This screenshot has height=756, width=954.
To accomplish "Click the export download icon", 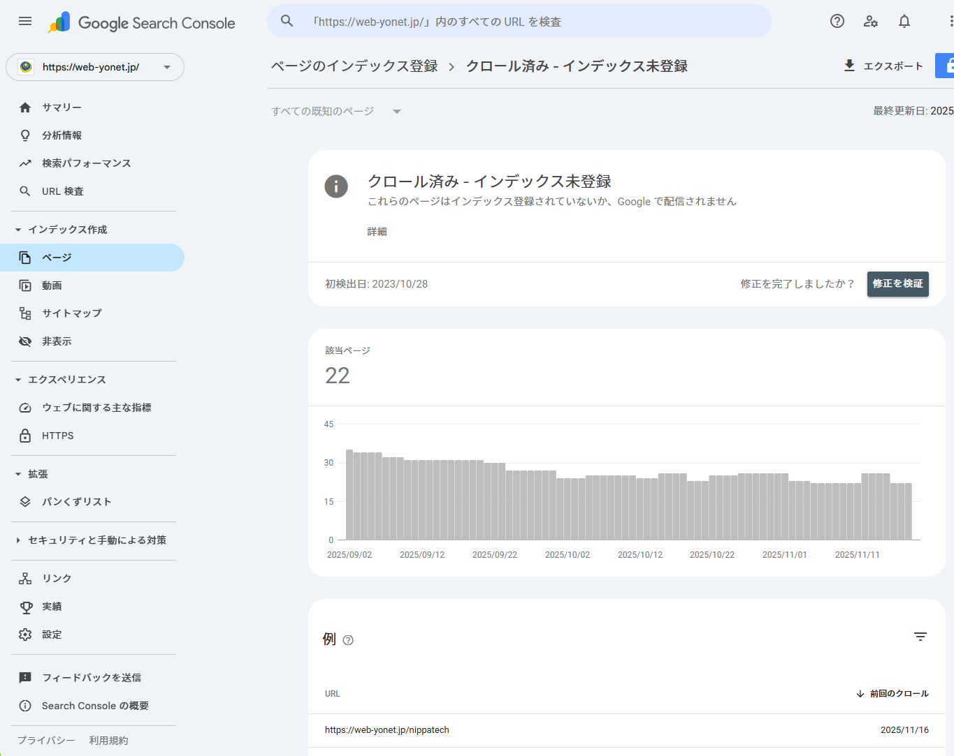I will coord(849,66).
